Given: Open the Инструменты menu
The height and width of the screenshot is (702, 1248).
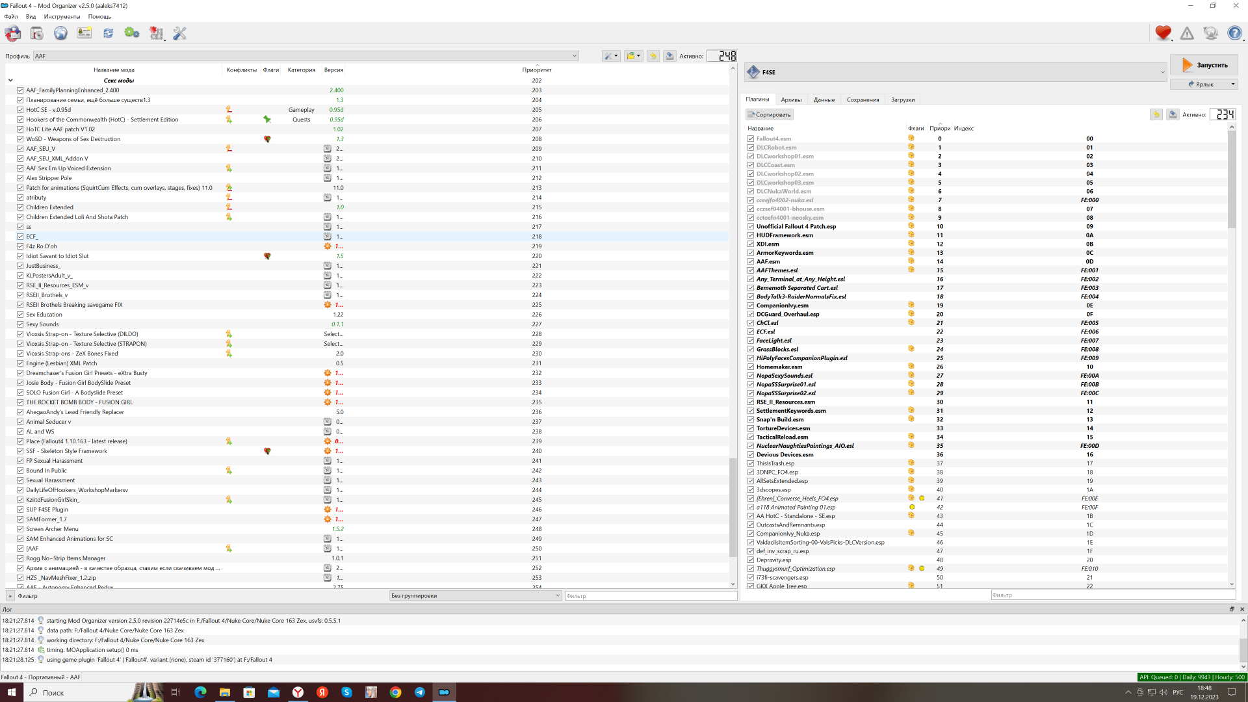Looking at the screenshot, I should point(62,16).
